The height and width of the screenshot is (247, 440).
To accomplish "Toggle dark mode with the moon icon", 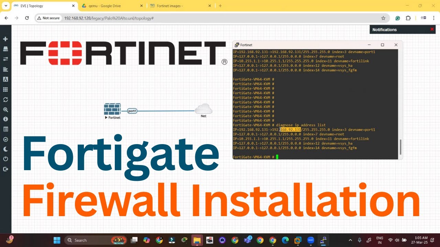I will [x=5, y=149].
